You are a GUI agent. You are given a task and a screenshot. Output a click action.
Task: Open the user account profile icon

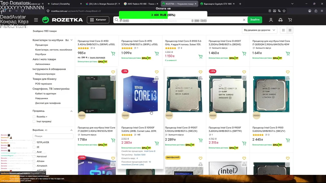[x=271, y=20]
